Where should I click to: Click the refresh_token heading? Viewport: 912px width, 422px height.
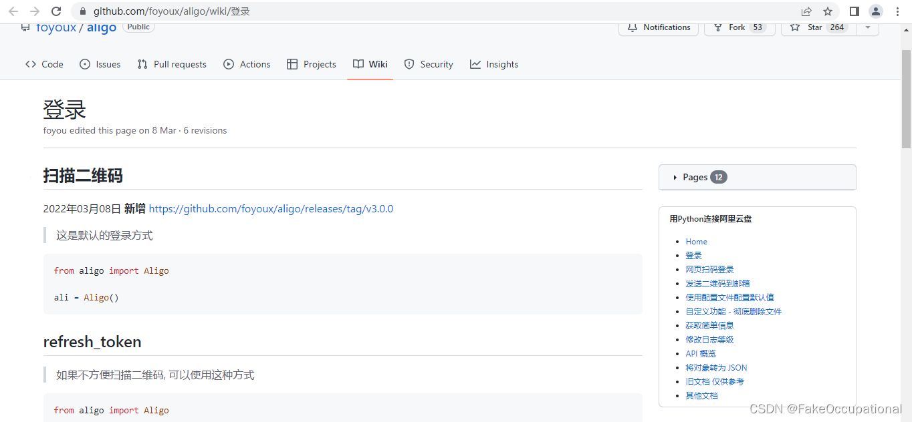pos(92,342)
